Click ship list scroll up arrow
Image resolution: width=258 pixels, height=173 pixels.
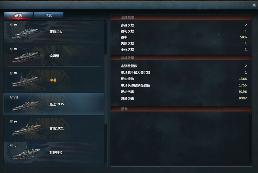[106, 22]
